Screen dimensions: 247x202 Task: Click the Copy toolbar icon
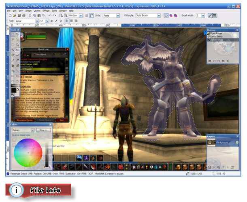pyautogui.click(x=34, y=15)
